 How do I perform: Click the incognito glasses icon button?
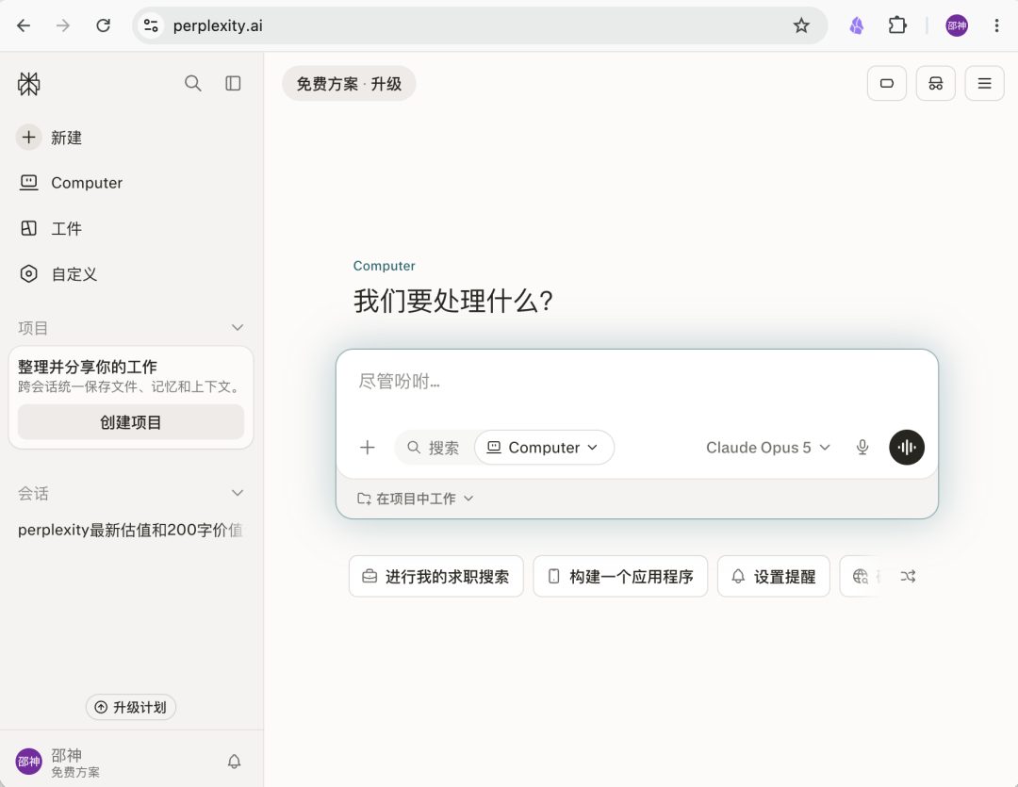[936, 83]
